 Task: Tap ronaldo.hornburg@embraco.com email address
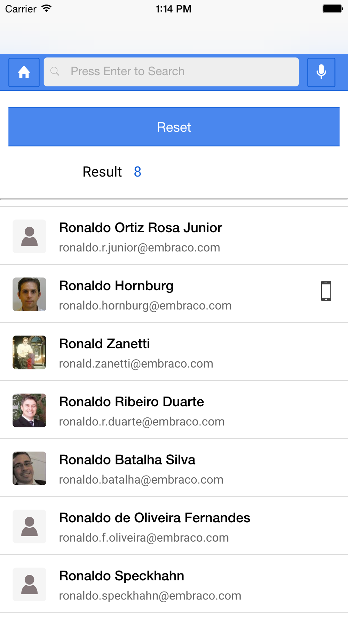pos(145,306)
